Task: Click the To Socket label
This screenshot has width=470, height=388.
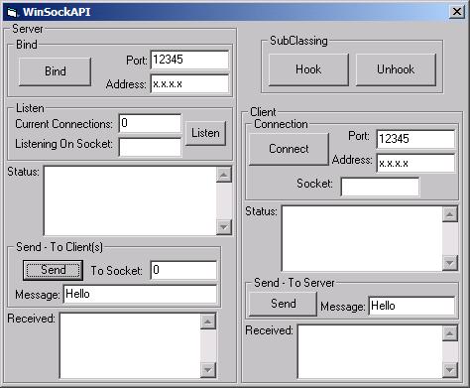Action: coord(116,271)
